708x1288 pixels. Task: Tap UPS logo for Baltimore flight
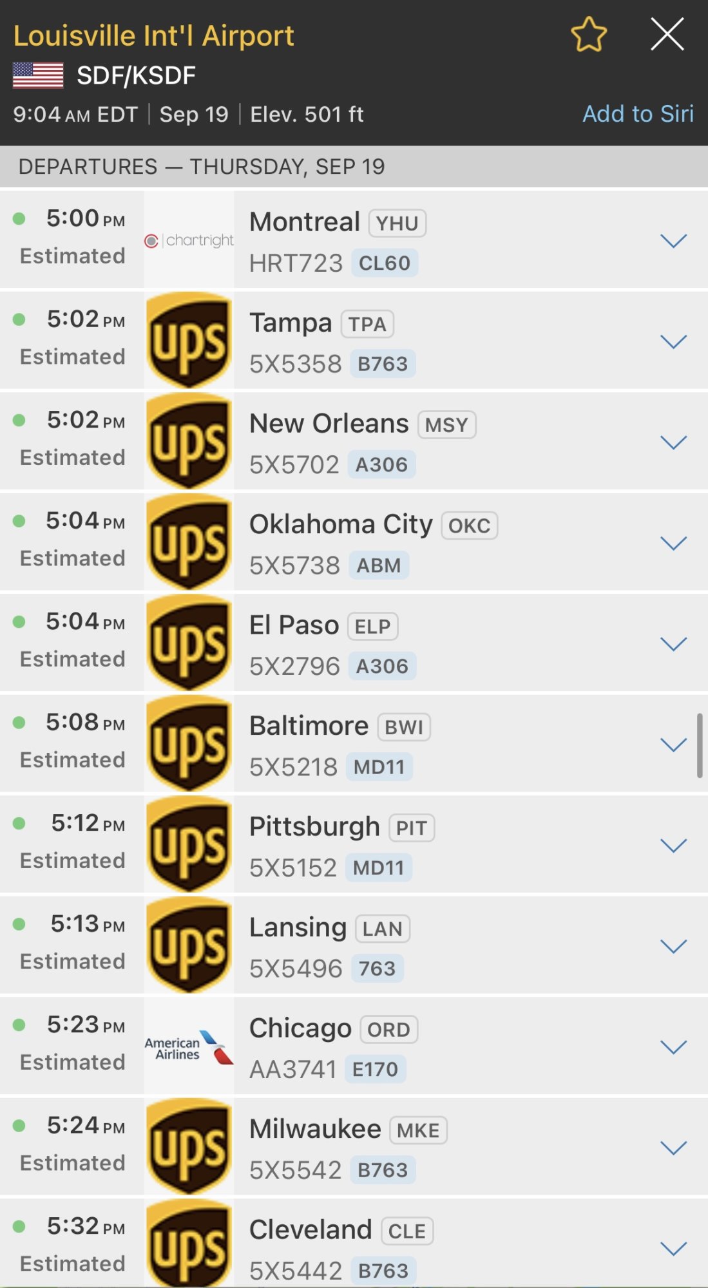coord(189,743)
